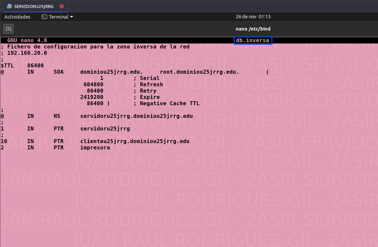This screenshot has width=378, height=247.
Task: Click the '; Refresh' comment
Action: tap(148, 85)
